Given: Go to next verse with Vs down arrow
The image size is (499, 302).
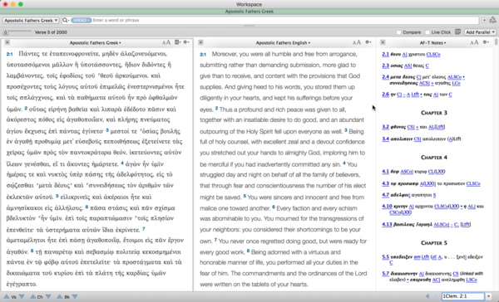Looking at the screenshot, I should (x=22, y=296).
